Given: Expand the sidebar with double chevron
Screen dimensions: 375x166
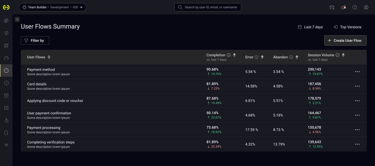Looking at the screenshot, I should 17,19.
